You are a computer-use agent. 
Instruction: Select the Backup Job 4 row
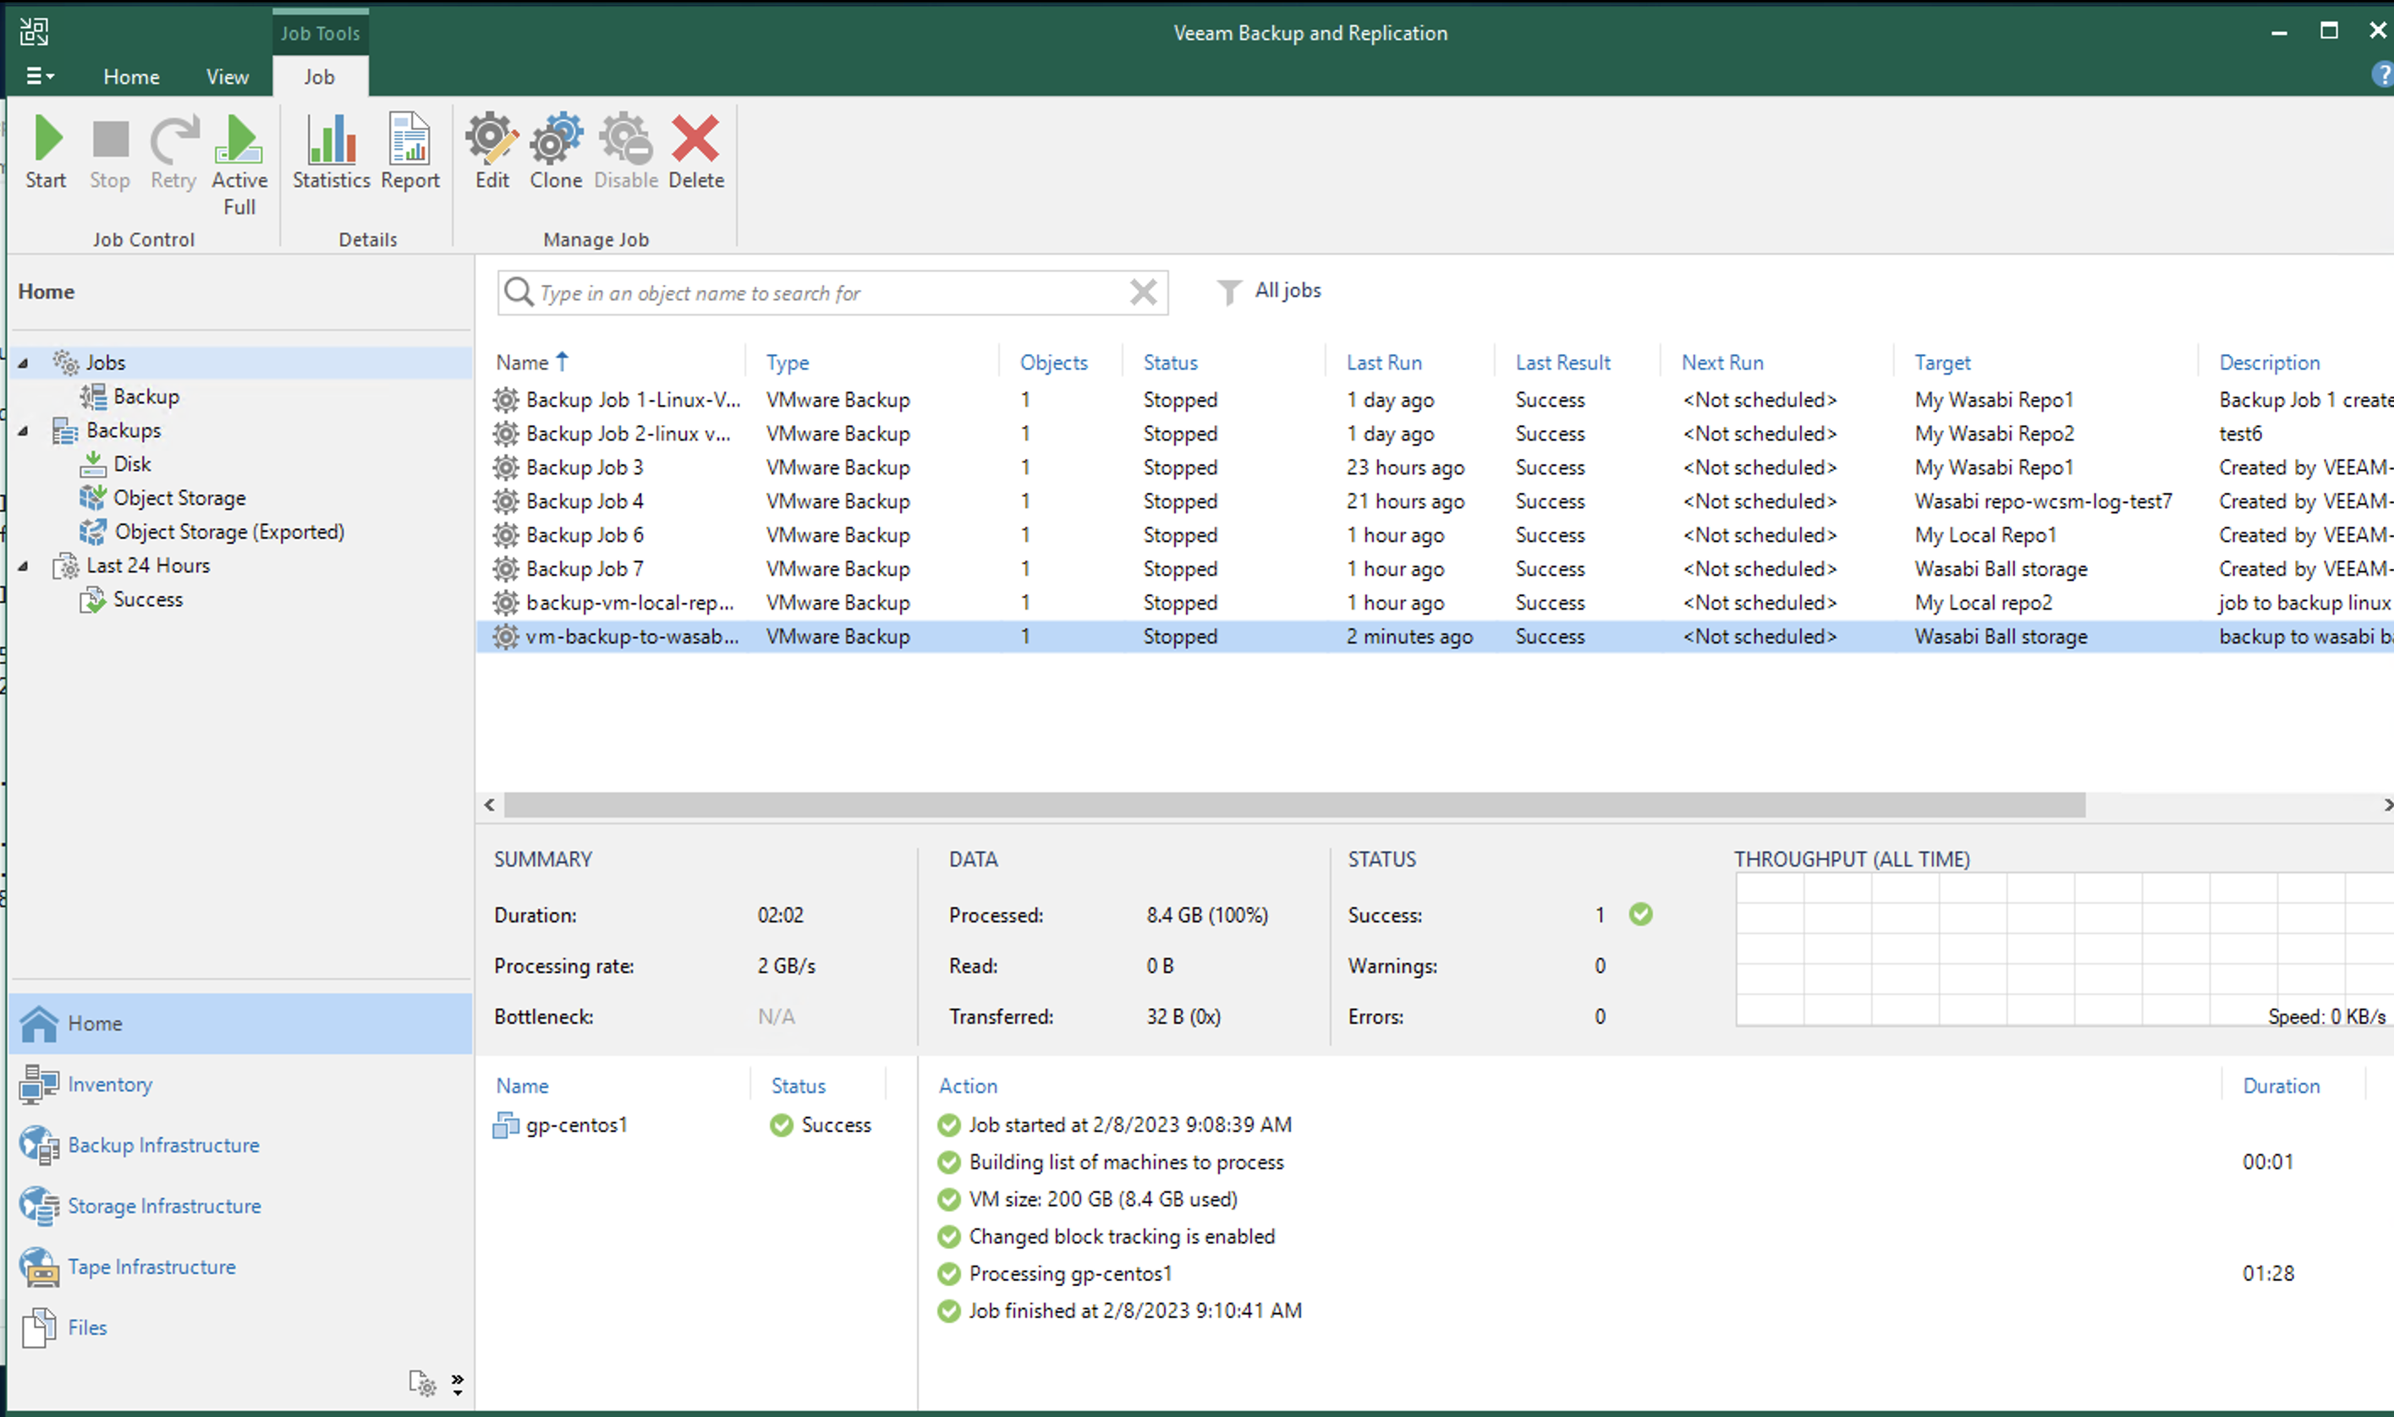[x=1433, y=501]
